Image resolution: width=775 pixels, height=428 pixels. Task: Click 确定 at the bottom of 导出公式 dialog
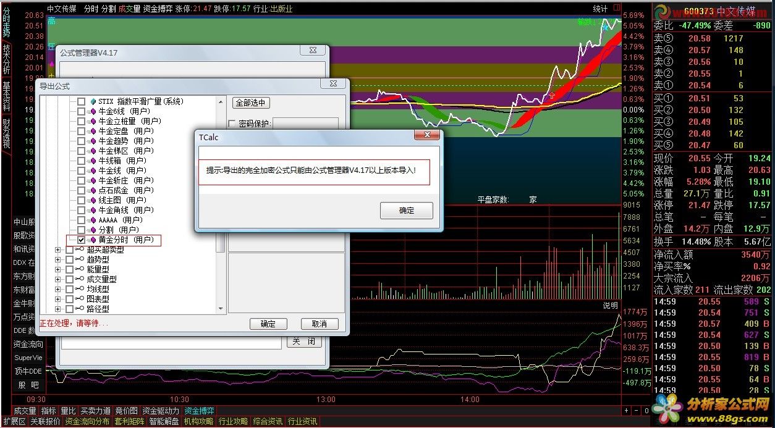268,324
